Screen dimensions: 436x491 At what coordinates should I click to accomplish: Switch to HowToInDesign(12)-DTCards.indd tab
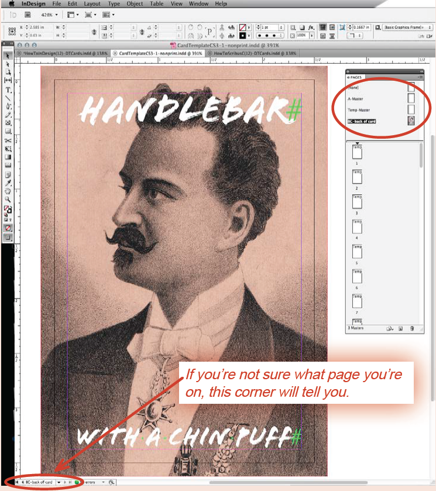[62, 53]
